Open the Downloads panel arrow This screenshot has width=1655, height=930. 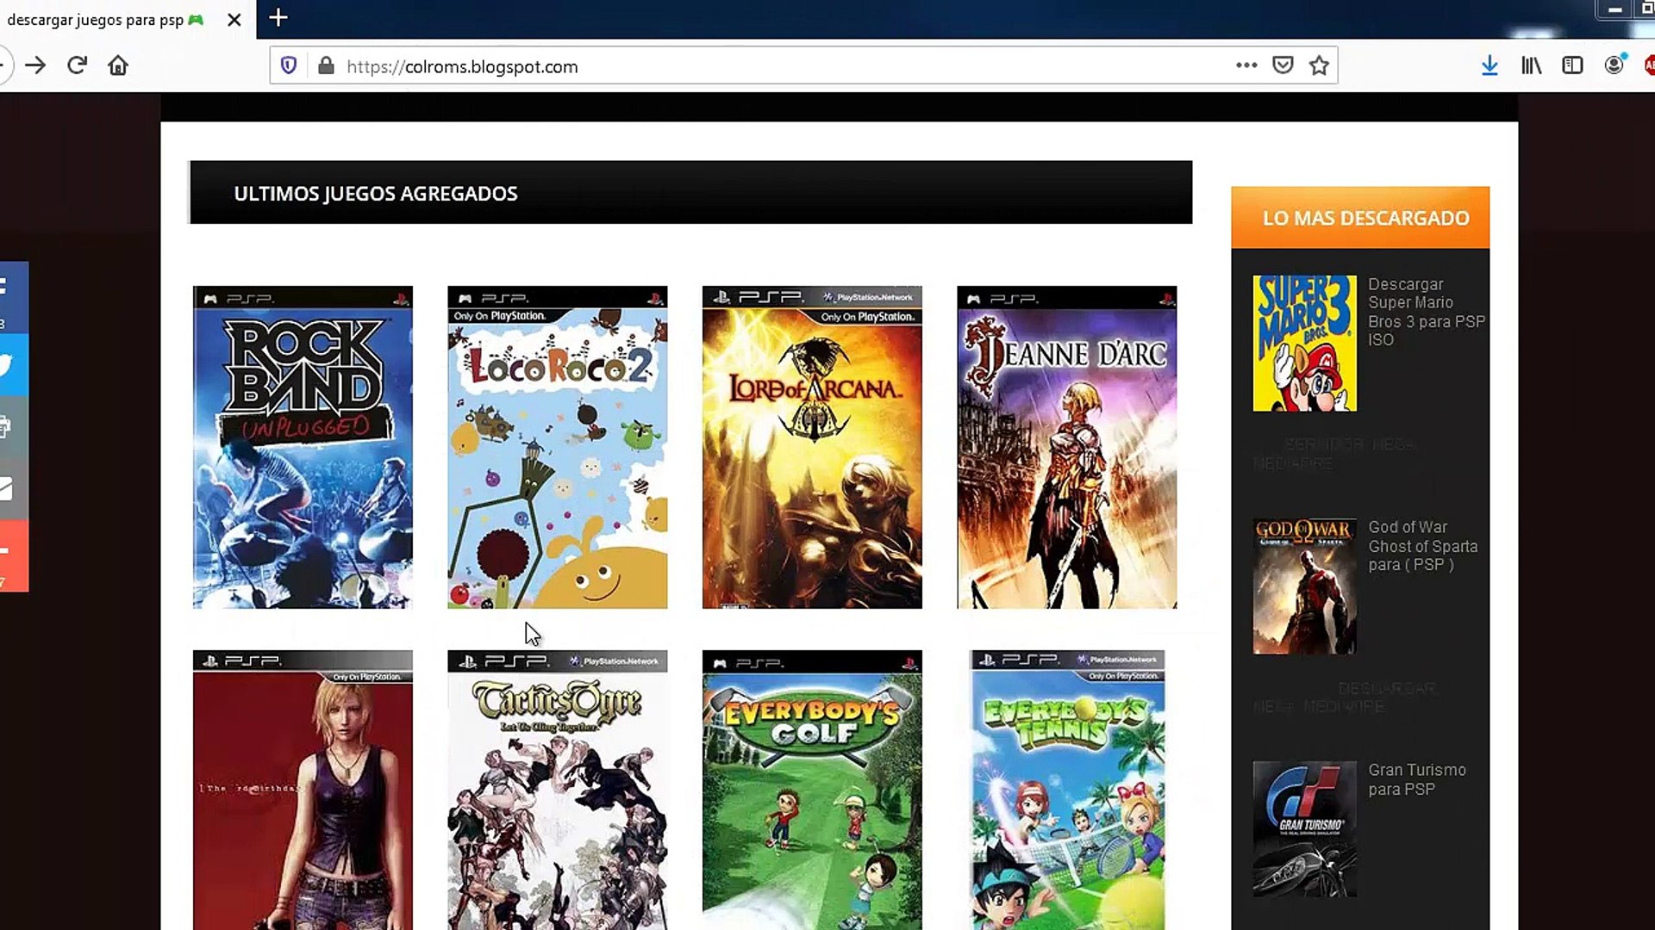coord(1489,65)
